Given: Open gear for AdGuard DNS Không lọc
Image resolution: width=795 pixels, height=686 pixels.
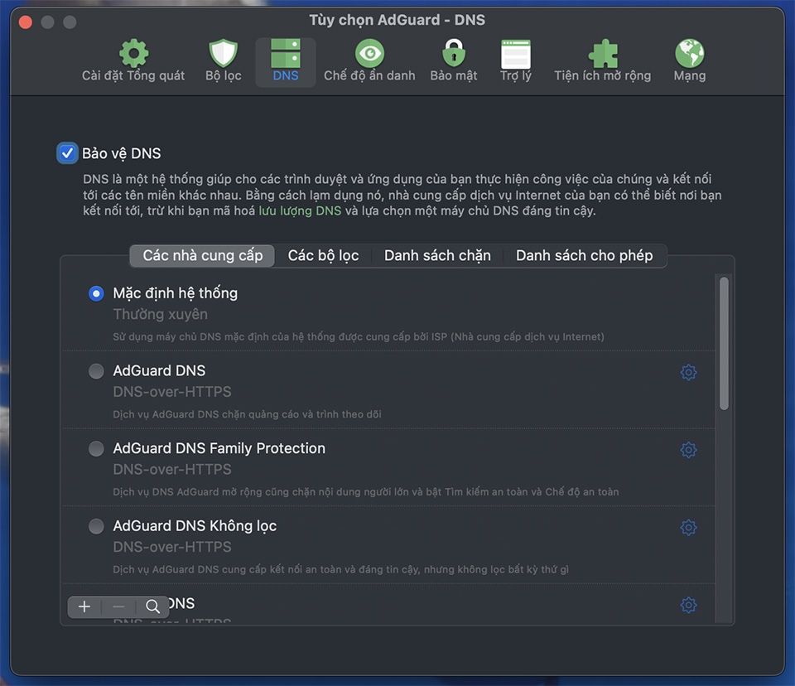Looking at the screenshot, I should [x=688, y=528].
